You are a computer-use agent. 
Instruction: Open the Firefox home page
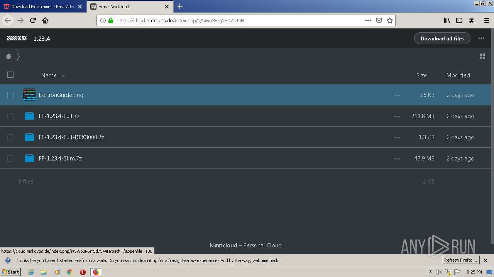click(45, 20)
